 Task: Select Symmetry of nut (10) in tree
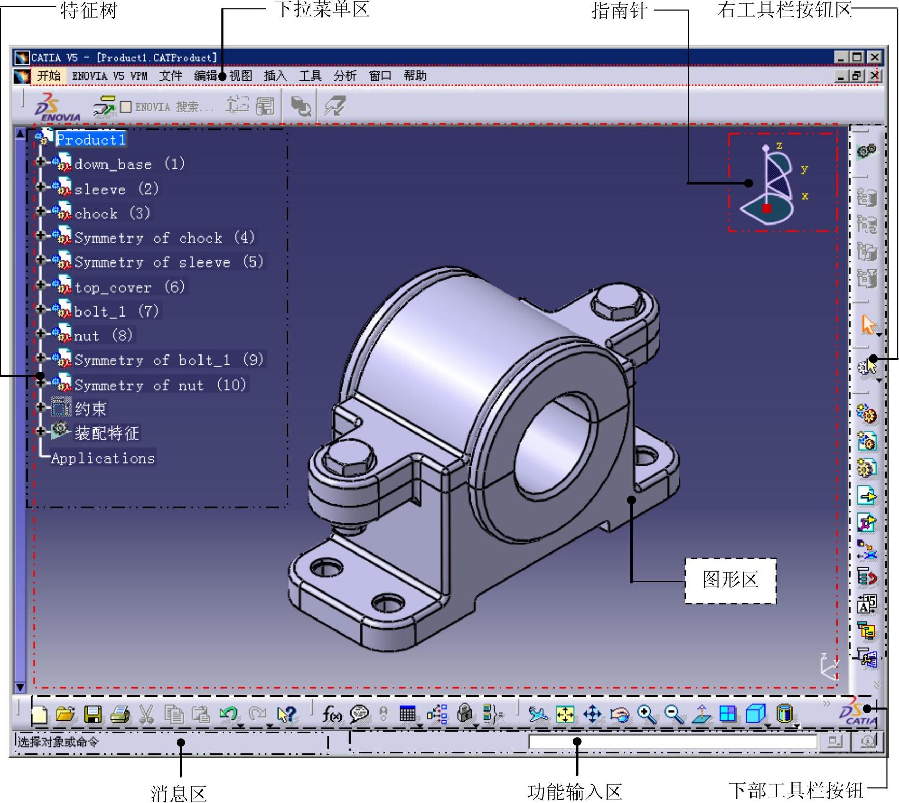(139, 385)
